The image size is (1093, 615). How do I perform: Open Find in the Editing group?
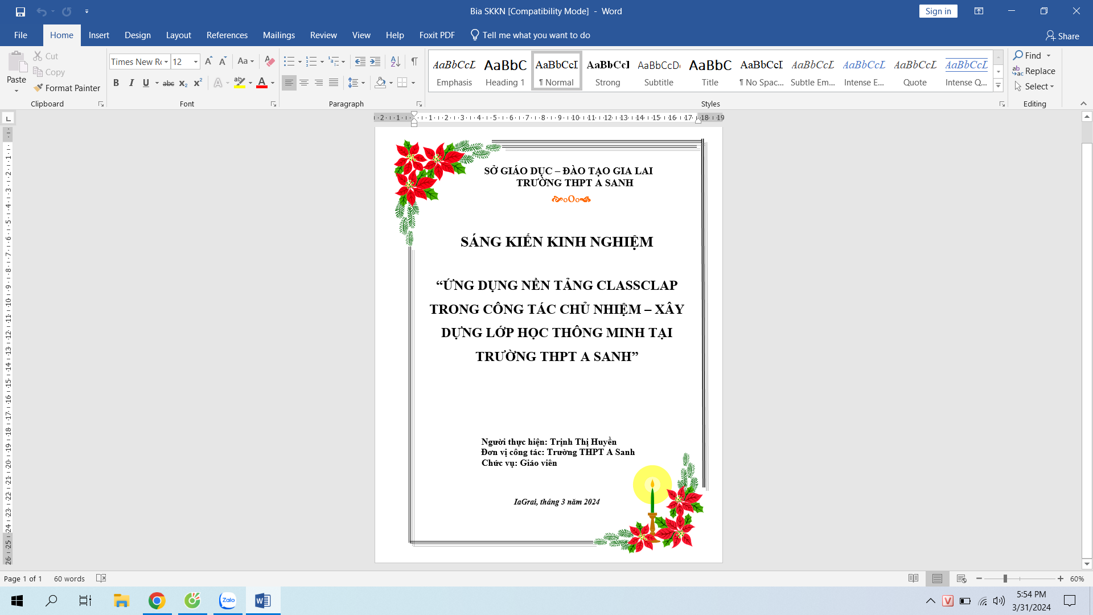tap(1028, 55)
